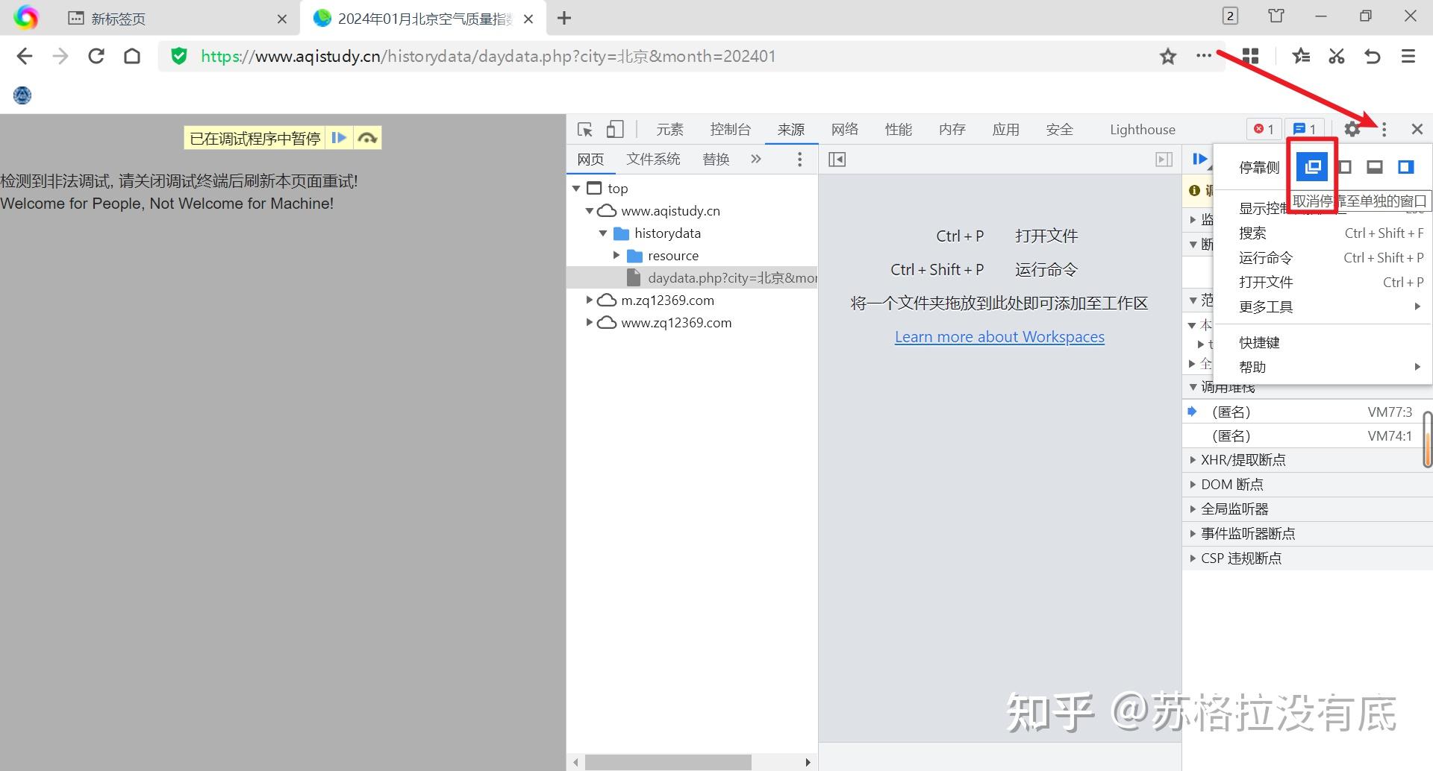
Task: Click the more options three-dot DevTools icon
Action: 1384,129
